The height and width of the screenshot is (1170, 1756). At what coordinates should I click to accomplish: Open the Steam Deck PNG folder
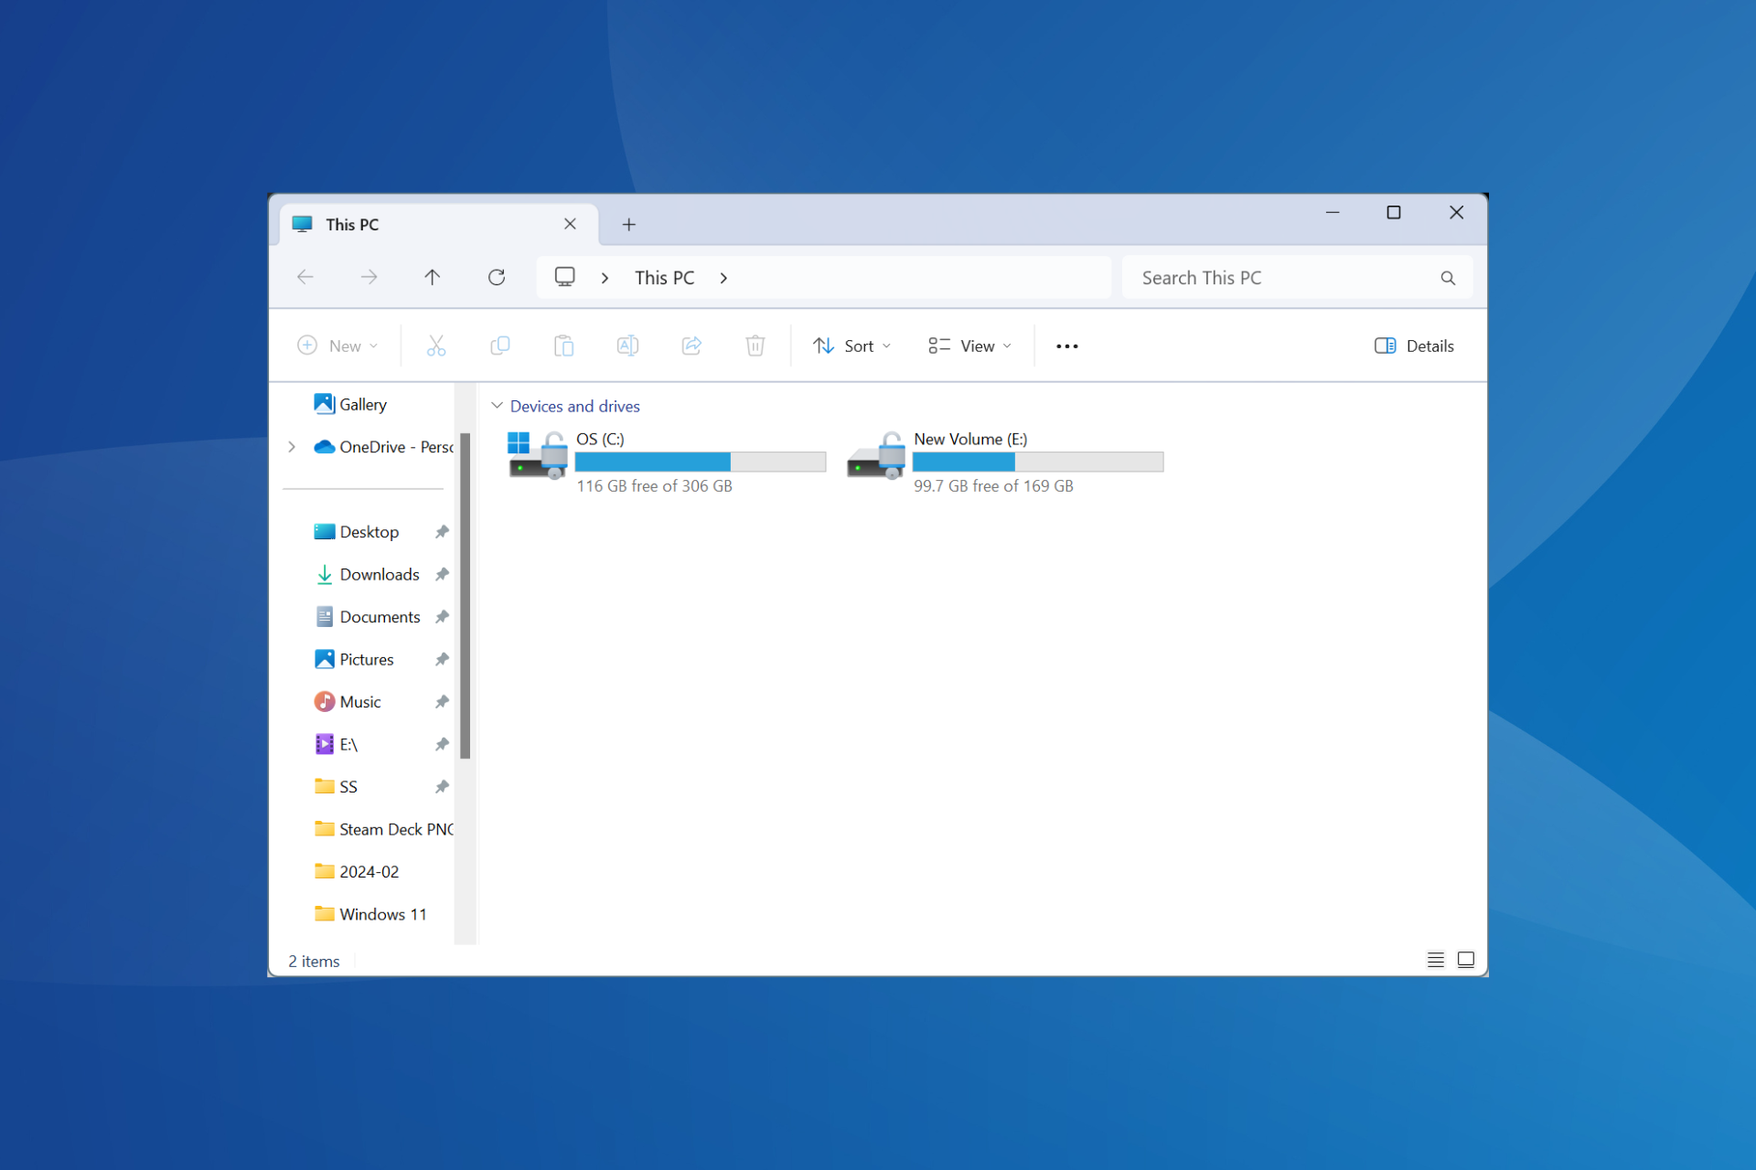383,829
